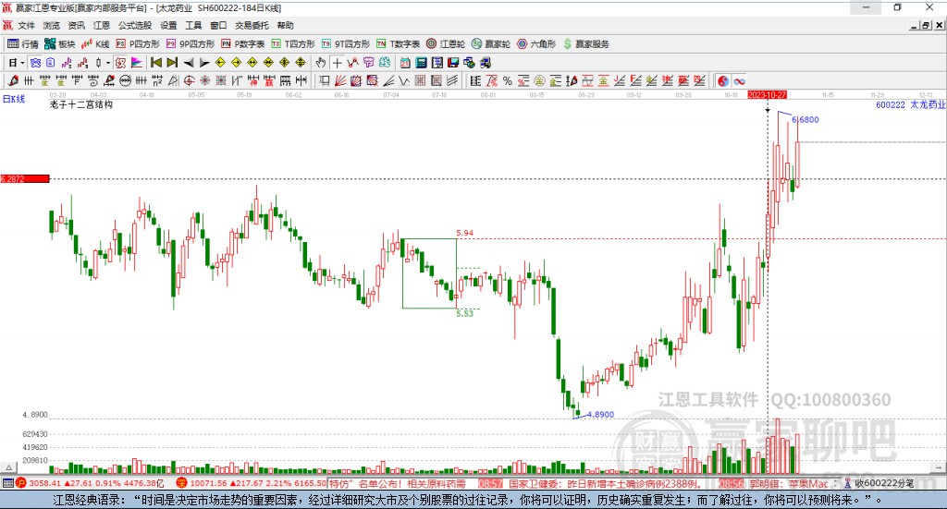
Task: Toggle the crosshair cursor tool
Action: [x=337, y=63]
